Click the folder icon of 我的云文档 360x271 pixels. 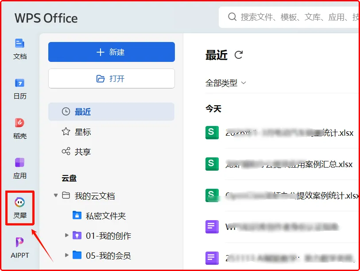[x=66, y=195]
